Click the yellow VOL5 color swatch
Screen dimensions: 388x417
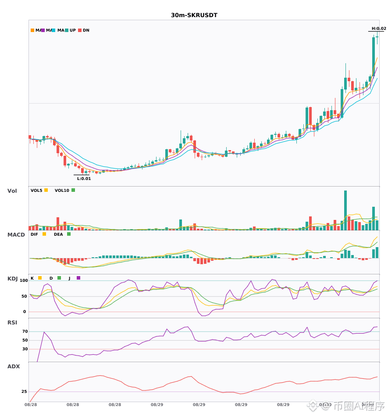[46, 190]
